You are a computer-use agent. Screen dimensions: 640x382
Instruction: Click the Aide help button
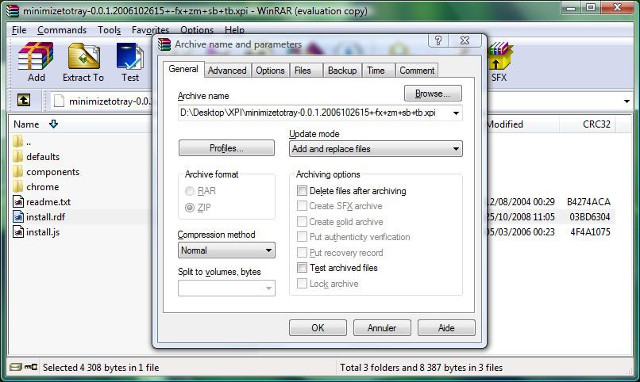pyautogui.click(x=446, y=328)
